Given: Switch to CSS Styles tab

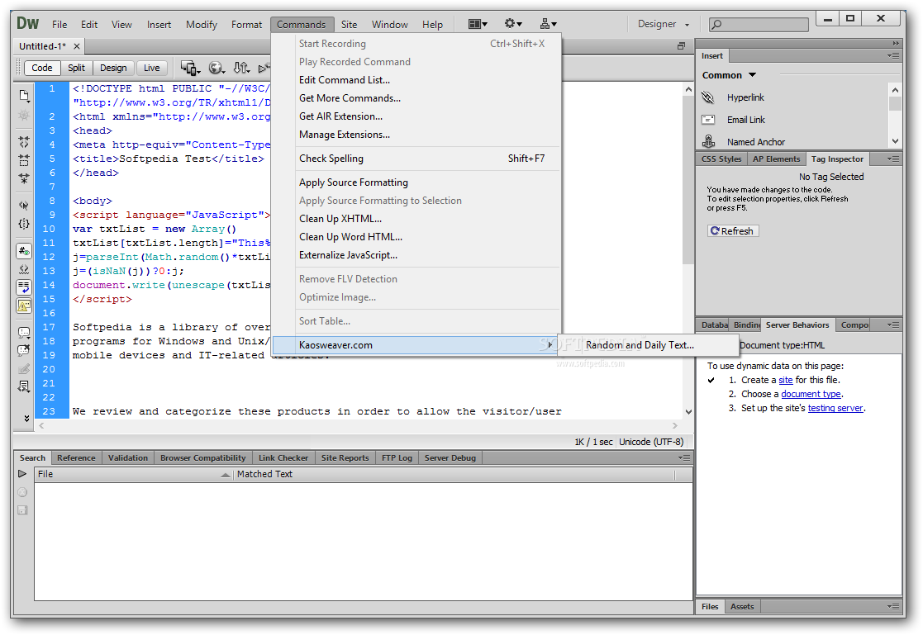Looking at the screenshot, I should pyautogui.click(x=721, y=159).
